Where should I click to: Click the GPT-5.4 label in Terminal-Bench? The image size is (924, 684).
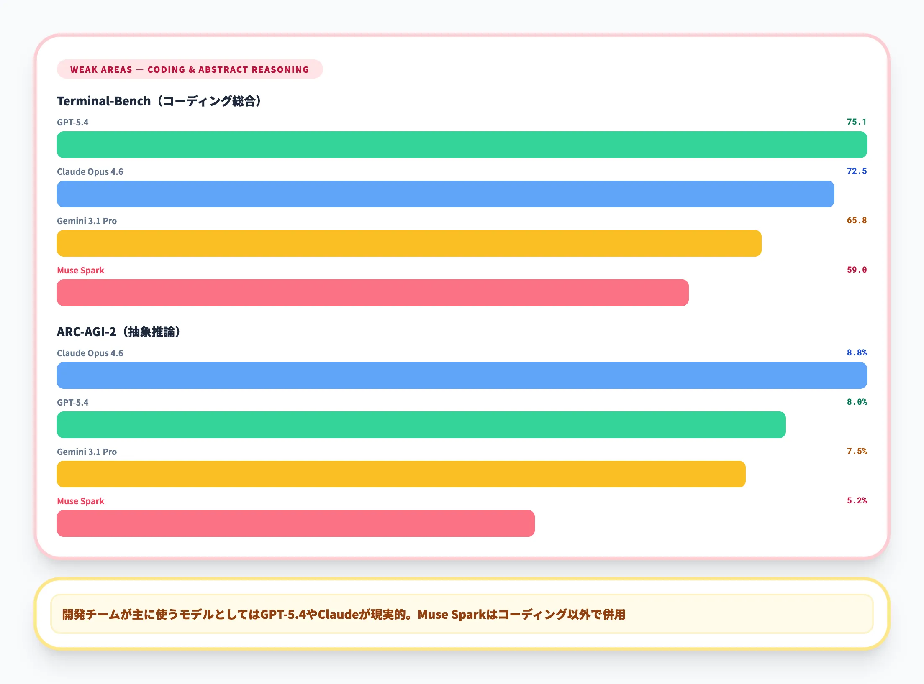tap(74, 122)
